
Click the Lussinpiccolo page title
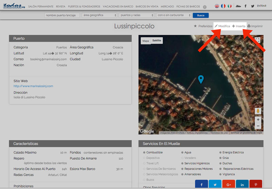pos(134,26)
